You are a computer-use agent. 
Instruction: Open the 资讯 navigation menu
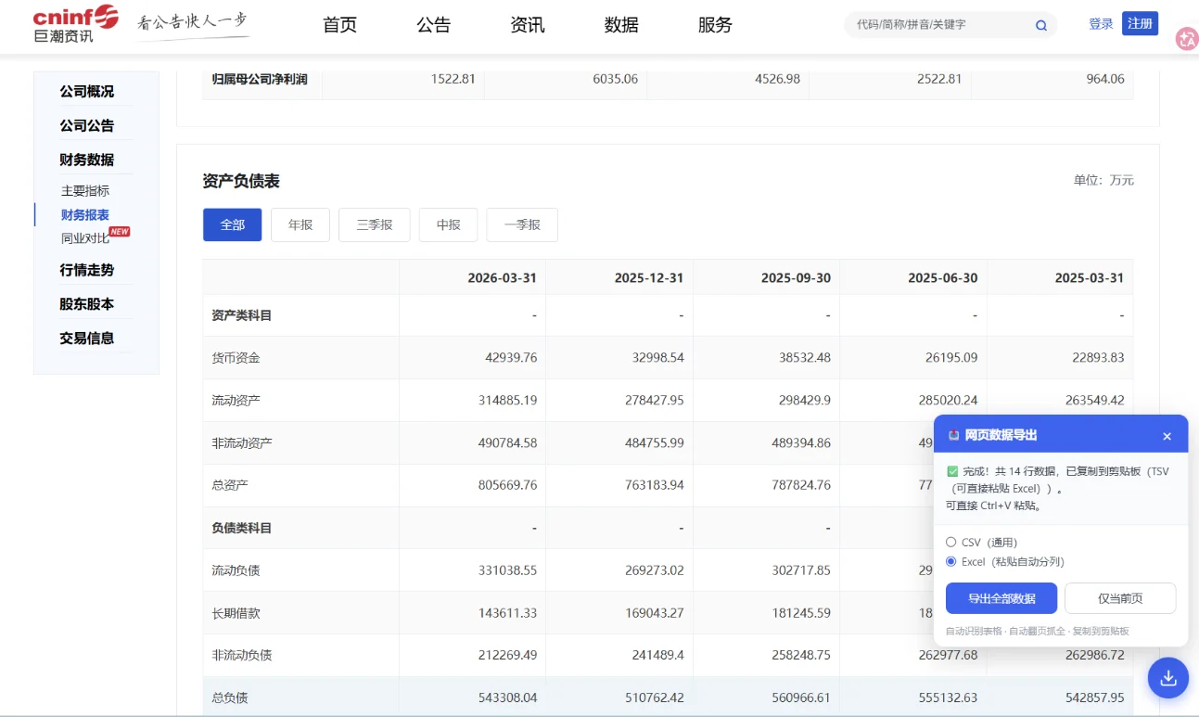tap(527, 25)
